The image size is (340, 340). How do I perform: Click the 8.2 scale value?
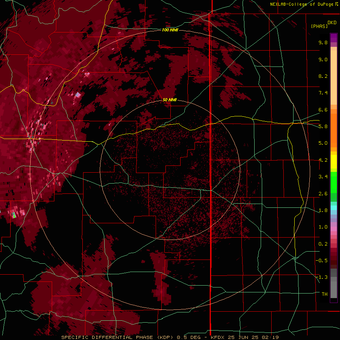click(x=323, y=76)
